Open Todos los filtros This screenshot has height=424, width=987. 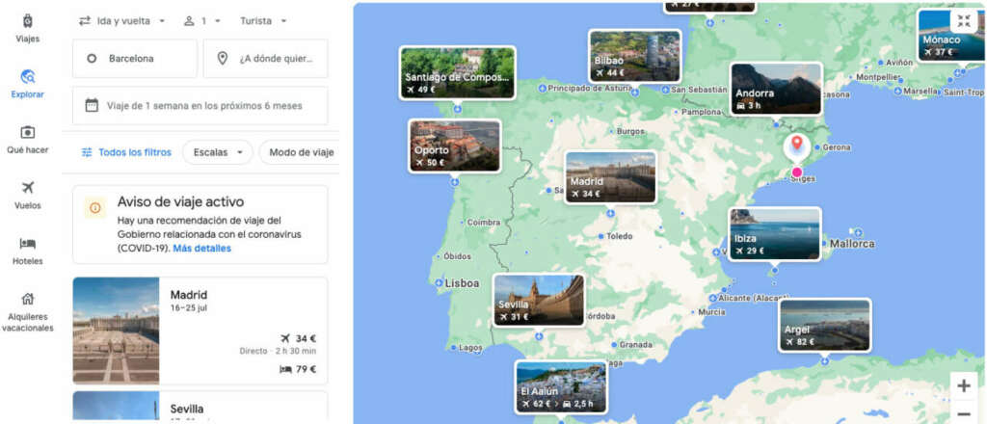coord(126,152)
